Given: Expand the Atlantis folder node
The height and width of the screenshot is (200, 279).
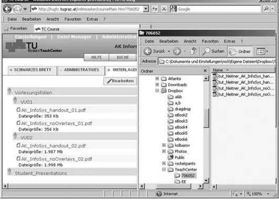Looking at the screenshot, I should pyautogui.click(x=157, y=79).
